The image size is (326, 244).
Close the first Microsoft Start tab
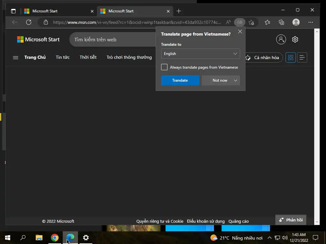92,11
